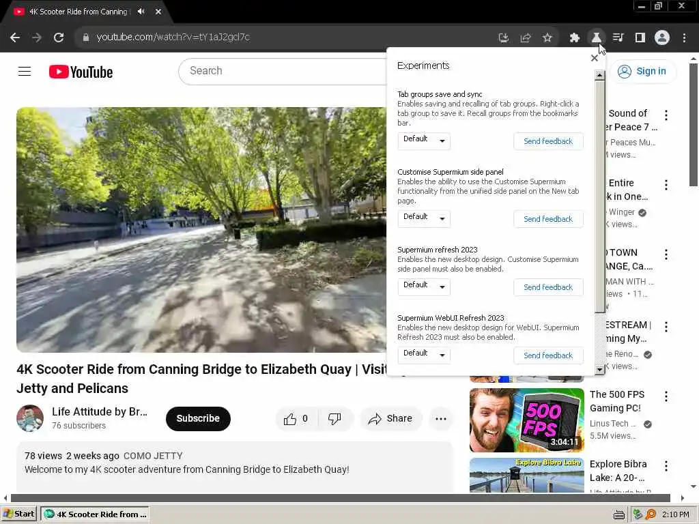The width and height of the screenshot is (699, 524).
Task: Click the 2:10 PM clock in the tray
Action: pyautogui.click(x=675, y=514)
